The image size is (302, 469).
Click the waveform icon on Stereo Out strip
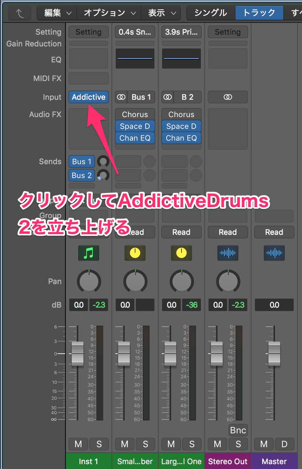pyautogui.click(x=228, y=253)
